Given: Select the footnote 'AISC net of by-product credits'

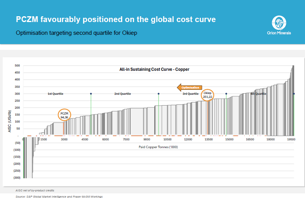Looking at the screenshot, I should pyautogui.click(x=35, y=190).
